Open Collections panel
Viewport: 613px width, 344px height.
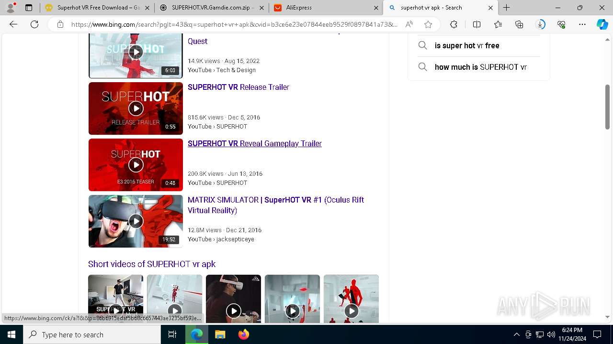(x=519, y=24)
